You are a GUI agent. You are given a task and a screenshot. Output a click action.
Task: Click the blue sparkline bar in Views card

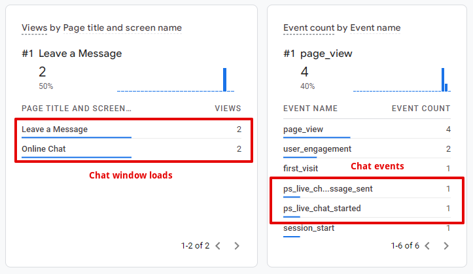[224, 79]
